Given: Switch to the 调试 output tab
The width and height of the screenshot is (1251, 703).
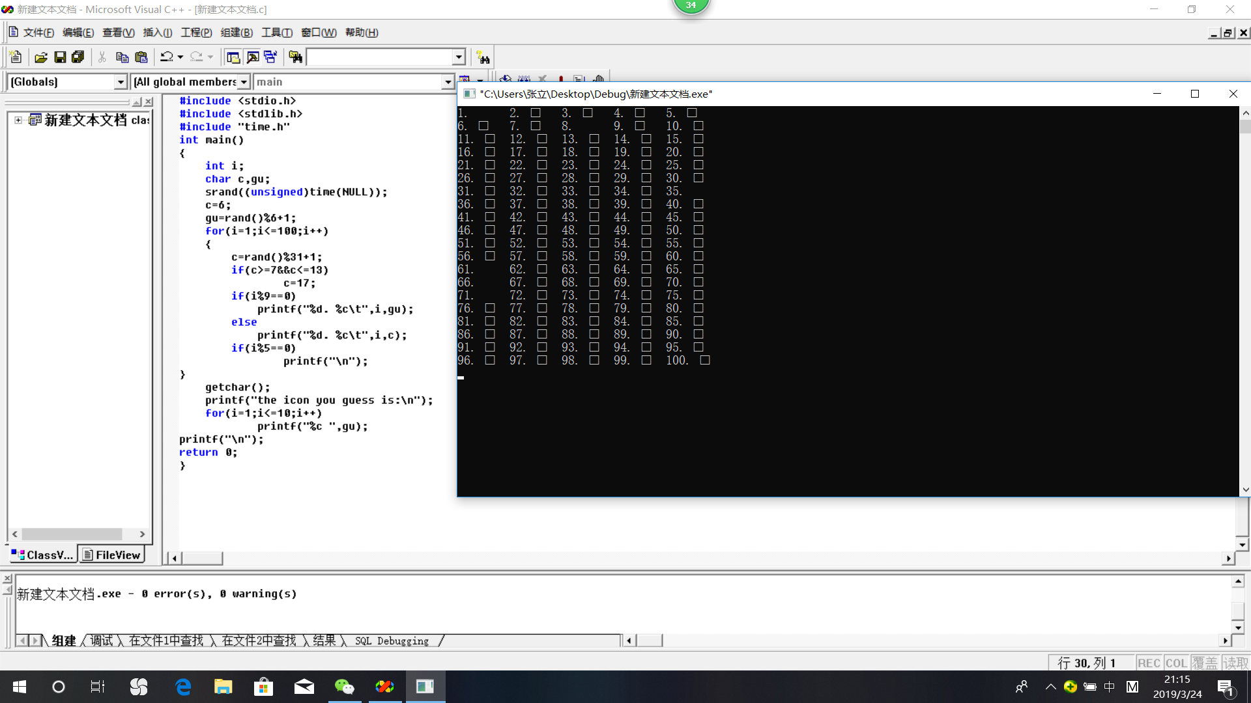Looking at the screenshot, I should (x=101, y=641).
